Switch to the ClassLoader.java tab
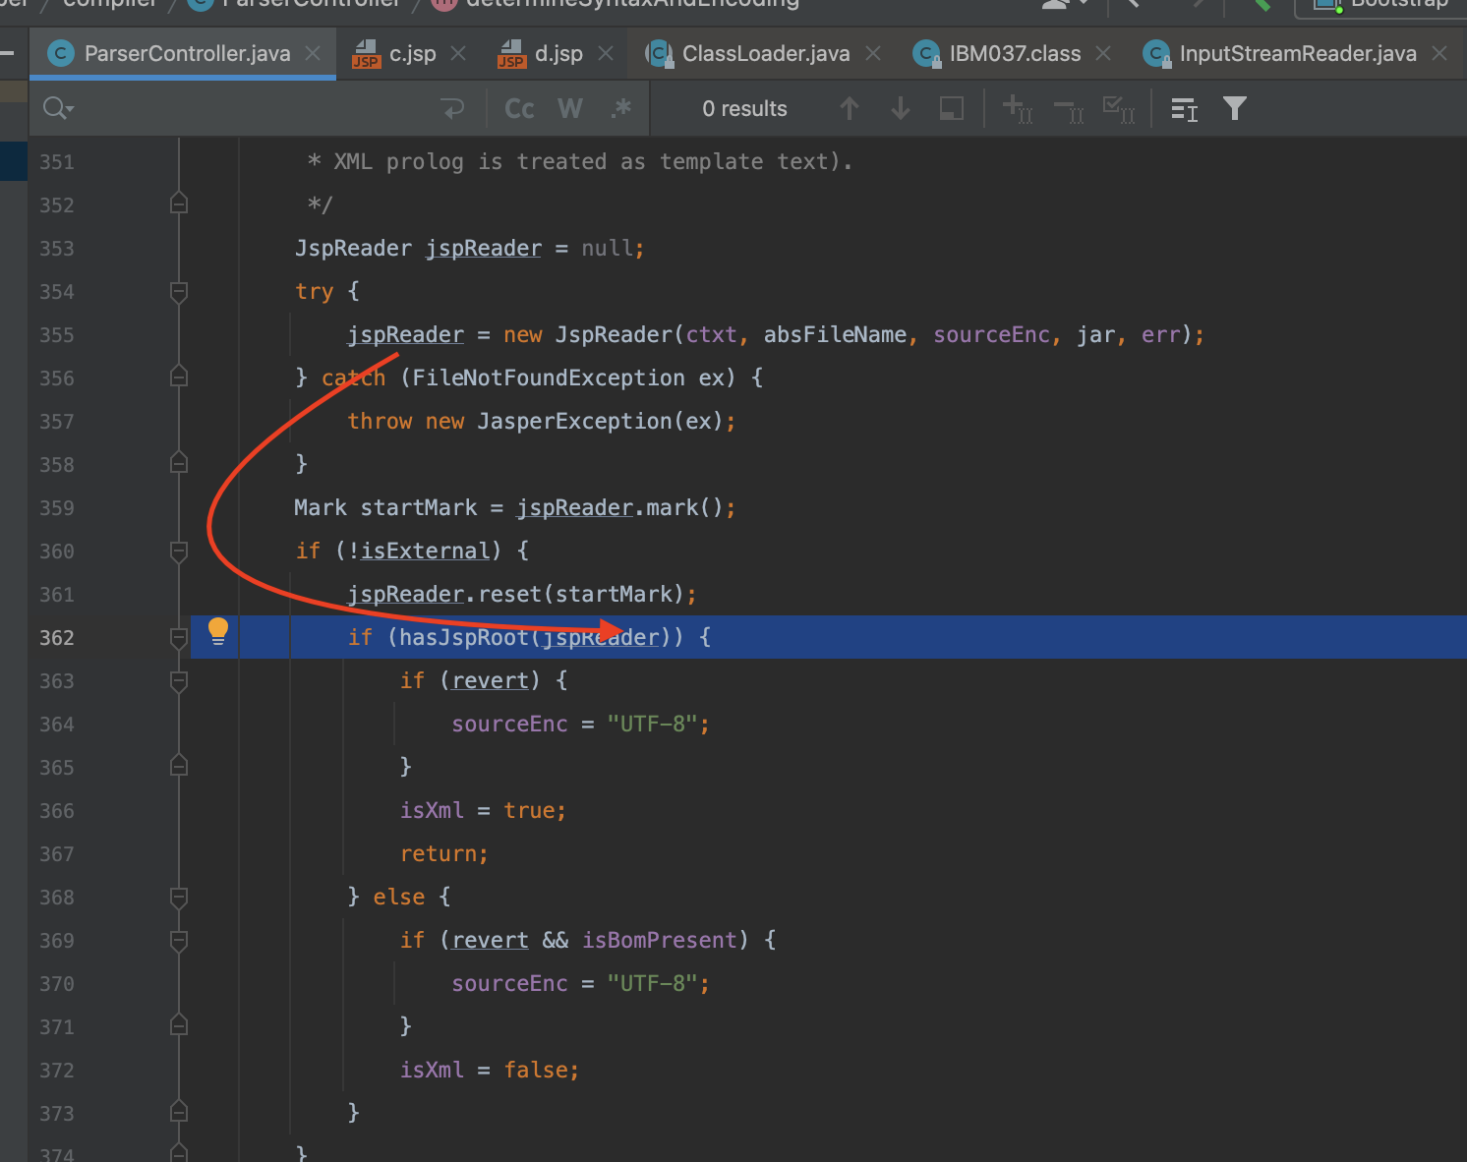This screenshot has height=1162, width=1467. (766, 54)
